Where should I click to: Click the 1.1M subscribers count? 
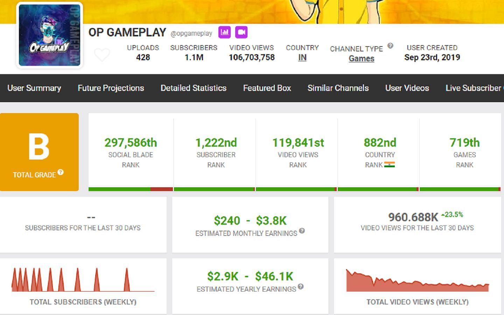pos(194,57)
